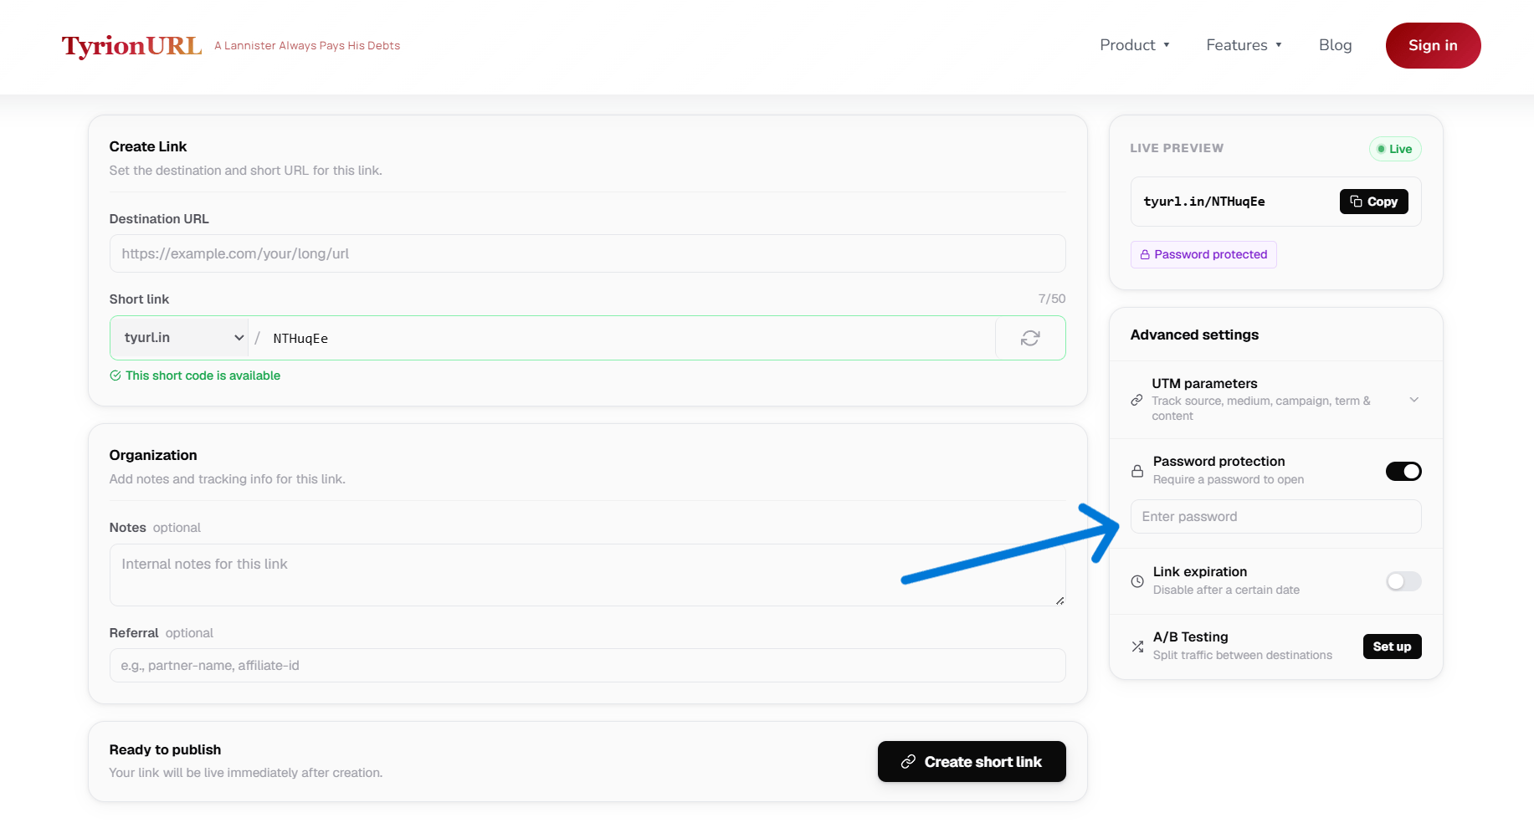Click the Notes text area
1534x828 pixels.
tap(587, 575)
